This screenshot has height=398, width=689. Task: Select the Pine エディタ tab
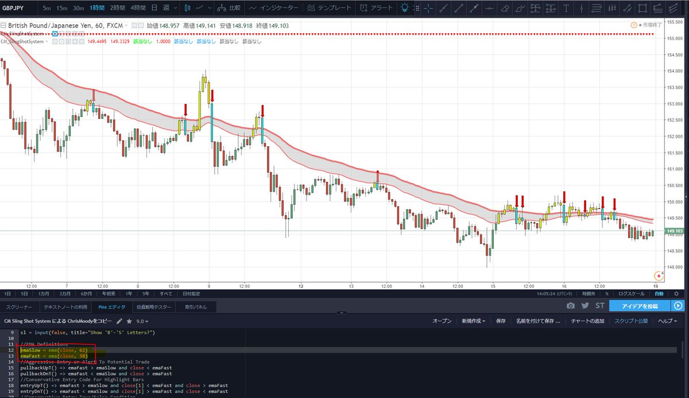[x=112, y=307]
